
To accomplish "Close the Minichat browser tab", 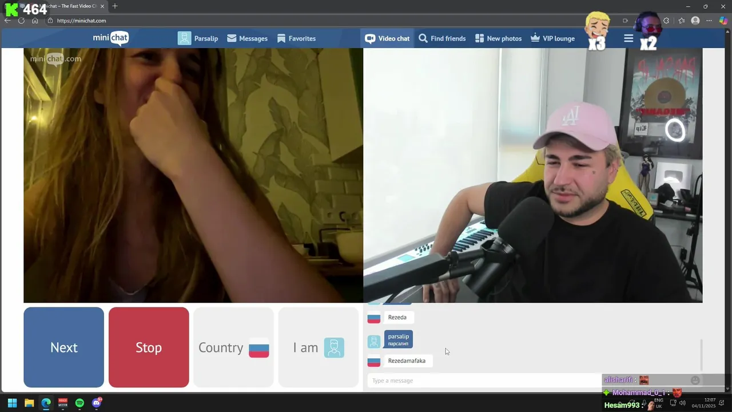I will click(x=102, y=6).
